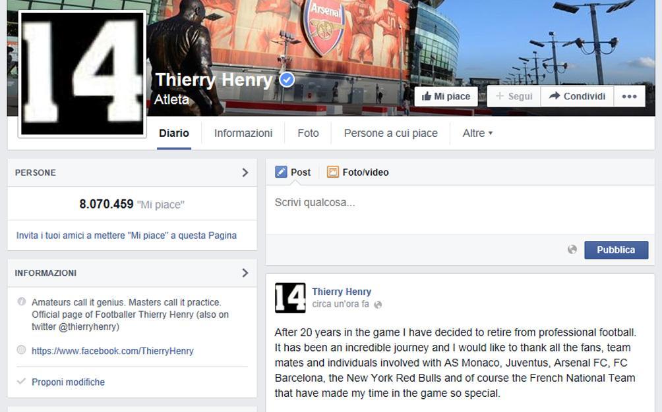
Task: Click the blue verified badge beside the page name
Action: pyautogui.click(x=287, y=79)
